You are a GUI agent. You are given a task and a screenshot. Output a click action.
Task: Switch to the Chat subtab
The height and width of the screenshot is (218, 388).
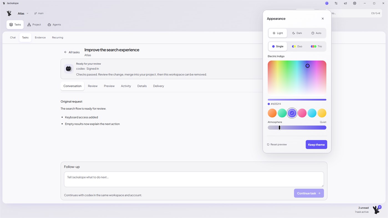[x=13, y=37]
